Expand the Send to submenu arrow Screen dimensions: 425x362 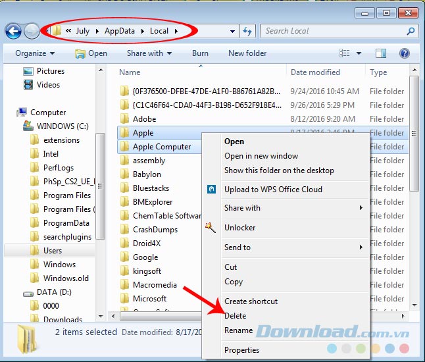click(361, 247)
